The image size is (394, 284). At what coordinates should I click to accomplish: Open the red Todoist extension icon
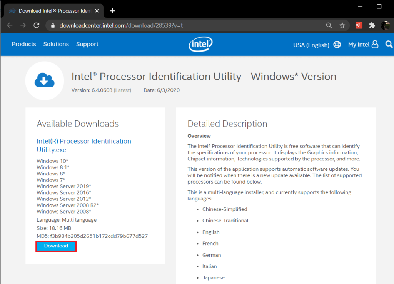[x=359, y=25]
